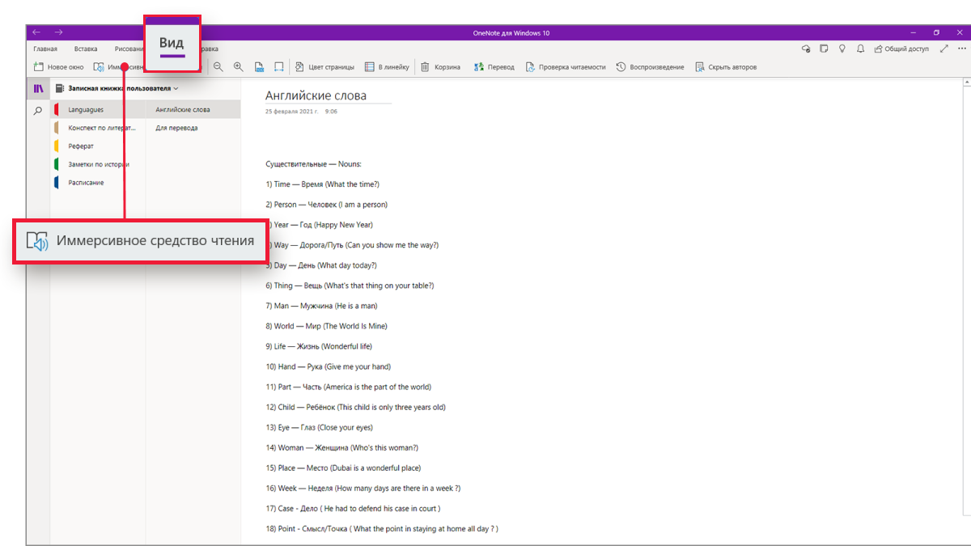Click the line Year — Год
Screen dimensions: 971x546
pyautogui.click(x=320, y=225)
